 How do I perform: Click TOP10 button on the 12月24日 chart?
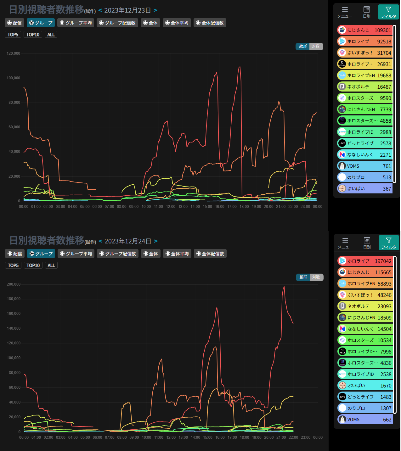[33, 265]
